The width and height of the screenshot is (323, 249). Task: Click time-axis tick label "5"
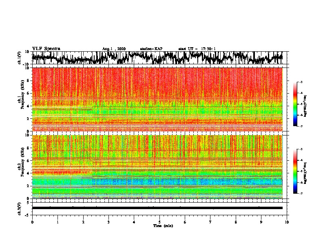[159, 222]
